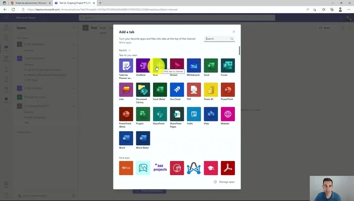Switch to the Posts tab in Test channel
Image resolution: width=354 pixels, height=201 pixels.
103,28
